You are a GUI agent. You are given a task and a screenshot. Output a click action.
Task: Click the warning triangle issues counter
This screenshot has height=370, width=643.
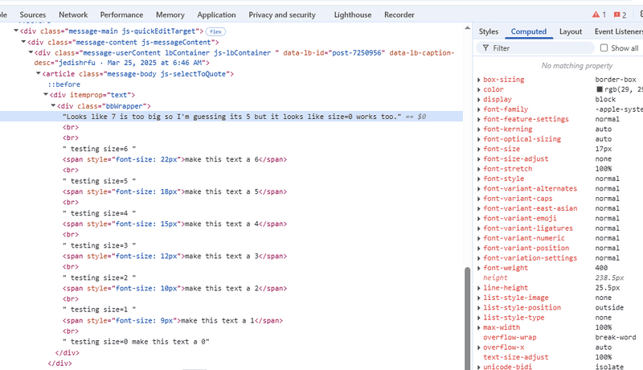[599, 14]
